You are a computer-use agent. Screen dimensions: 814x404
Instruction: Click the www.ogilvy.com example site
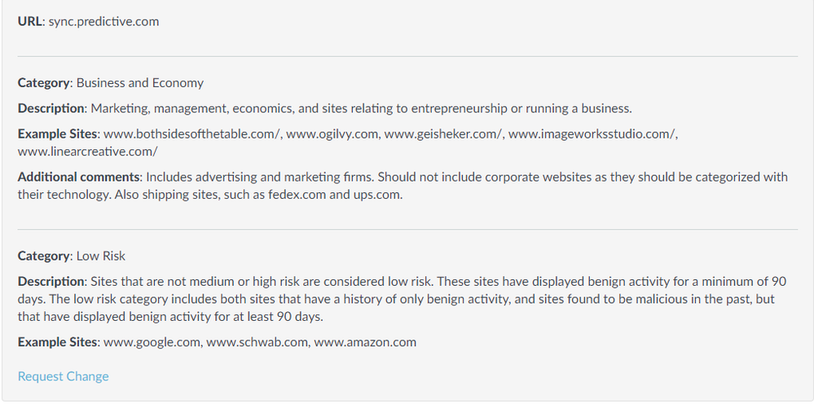(x=332, y=134)
